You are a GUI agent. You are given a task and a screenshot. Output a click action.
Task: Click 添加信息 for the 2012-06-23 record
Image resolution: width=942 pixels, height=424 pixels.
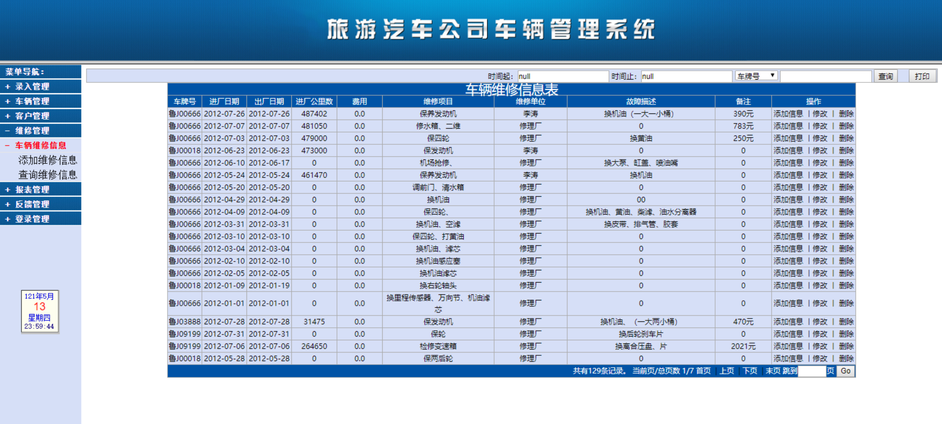point(788,151)
